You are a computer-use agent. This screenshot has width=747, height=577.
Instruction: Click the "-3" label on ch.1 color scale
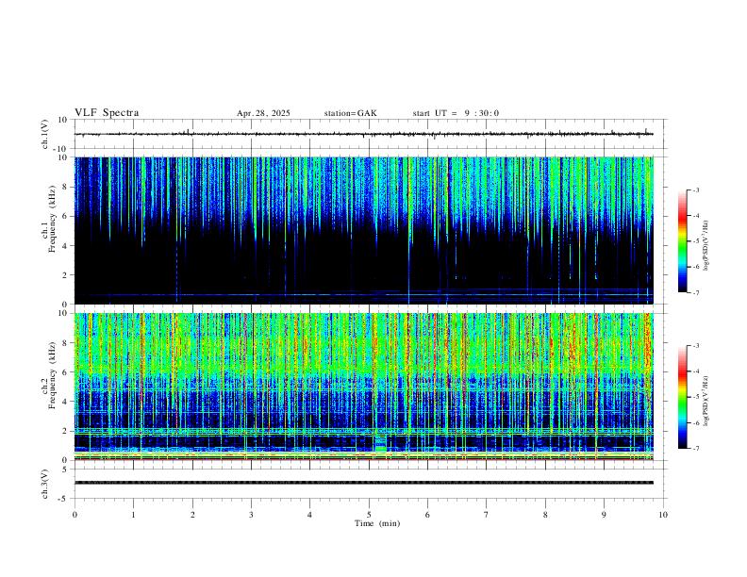pos(696,190)
